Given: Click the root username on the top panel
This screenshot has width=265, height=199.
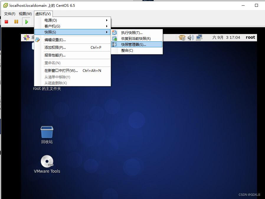Looking at the screenshot, I should [250, 38].
